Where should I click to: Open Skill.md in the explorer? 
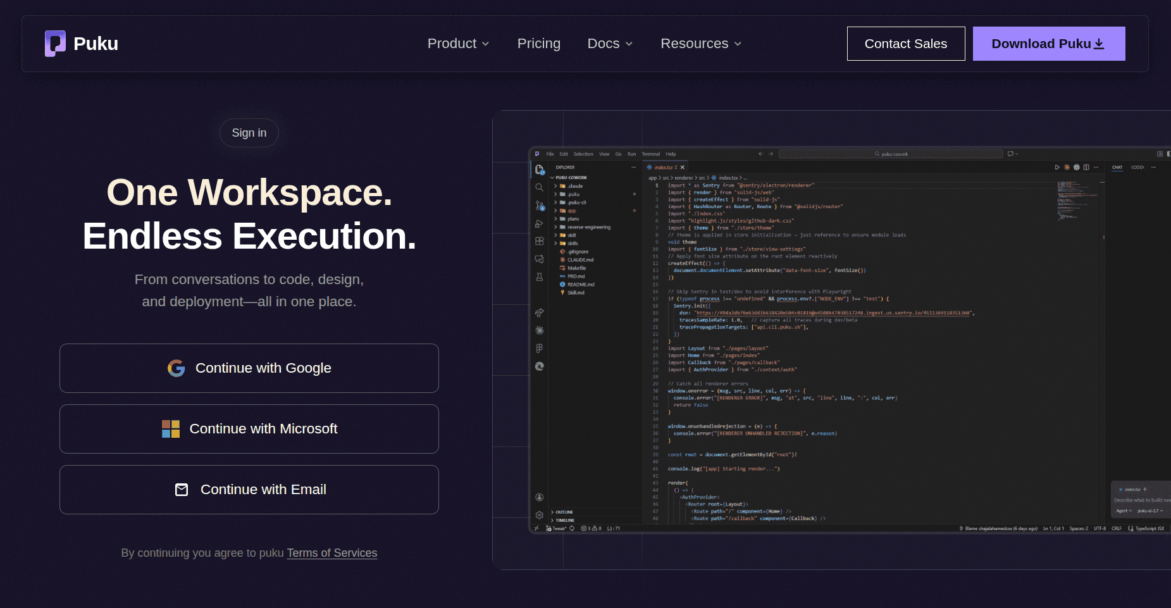coord(573,293)
